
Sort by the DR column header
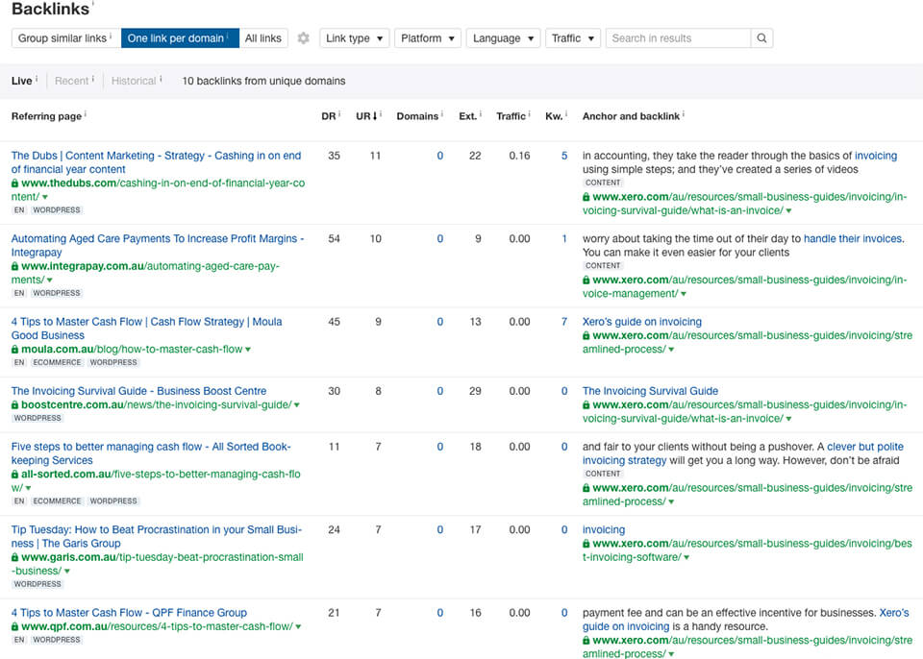329,116
